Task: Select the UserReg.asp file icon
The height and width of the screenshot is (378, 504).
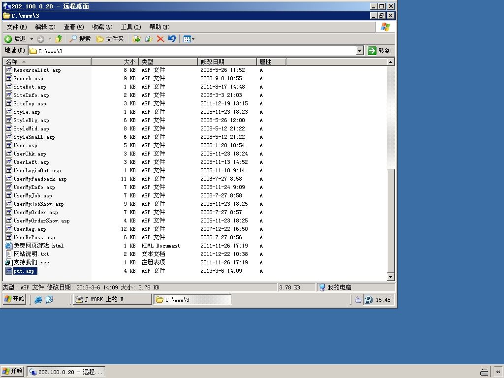Action: (x=9, y=229)
